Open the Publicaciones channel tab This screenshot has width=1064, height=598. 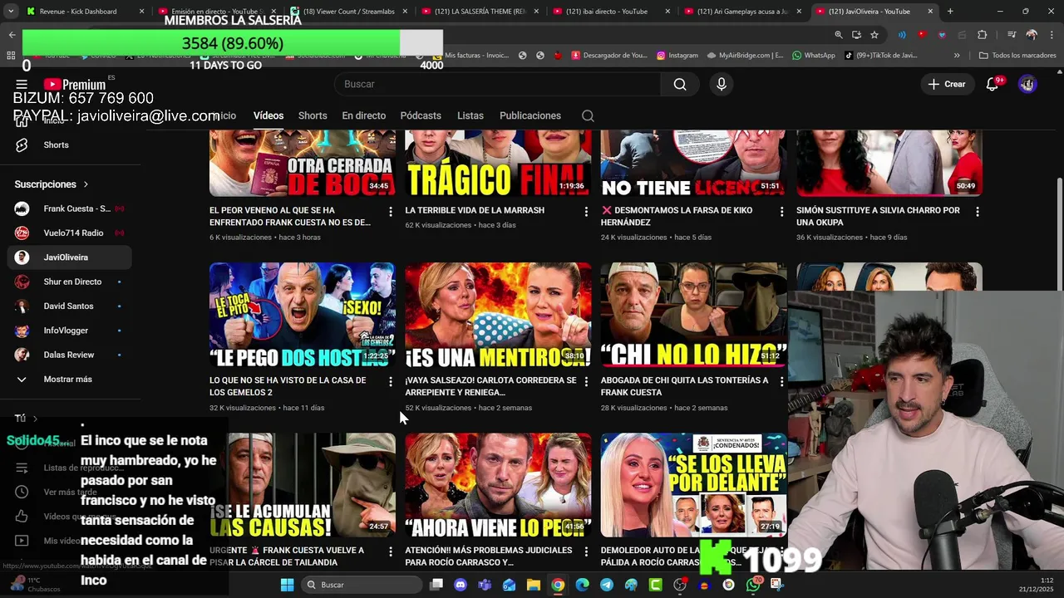530,115
